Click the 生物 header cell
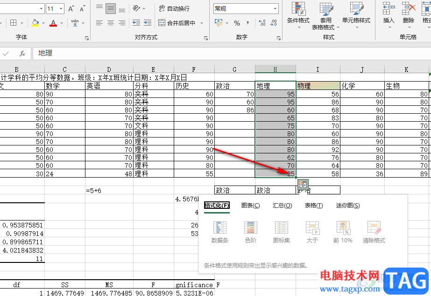 coord(407,86)
